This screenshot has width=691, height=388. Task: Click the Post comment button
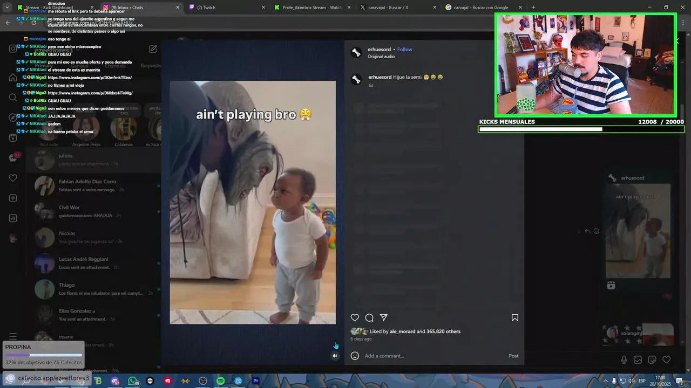click(513, 356)
